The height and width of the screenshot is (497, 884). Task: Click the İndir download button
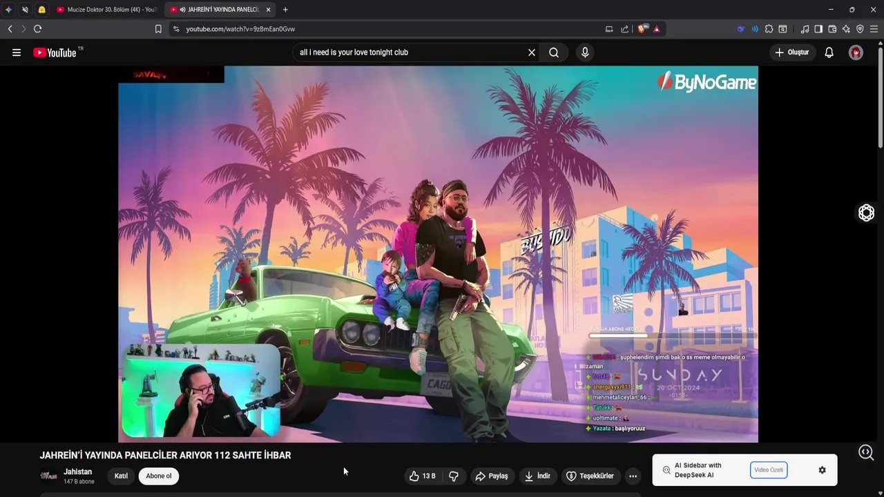[537, 476]
